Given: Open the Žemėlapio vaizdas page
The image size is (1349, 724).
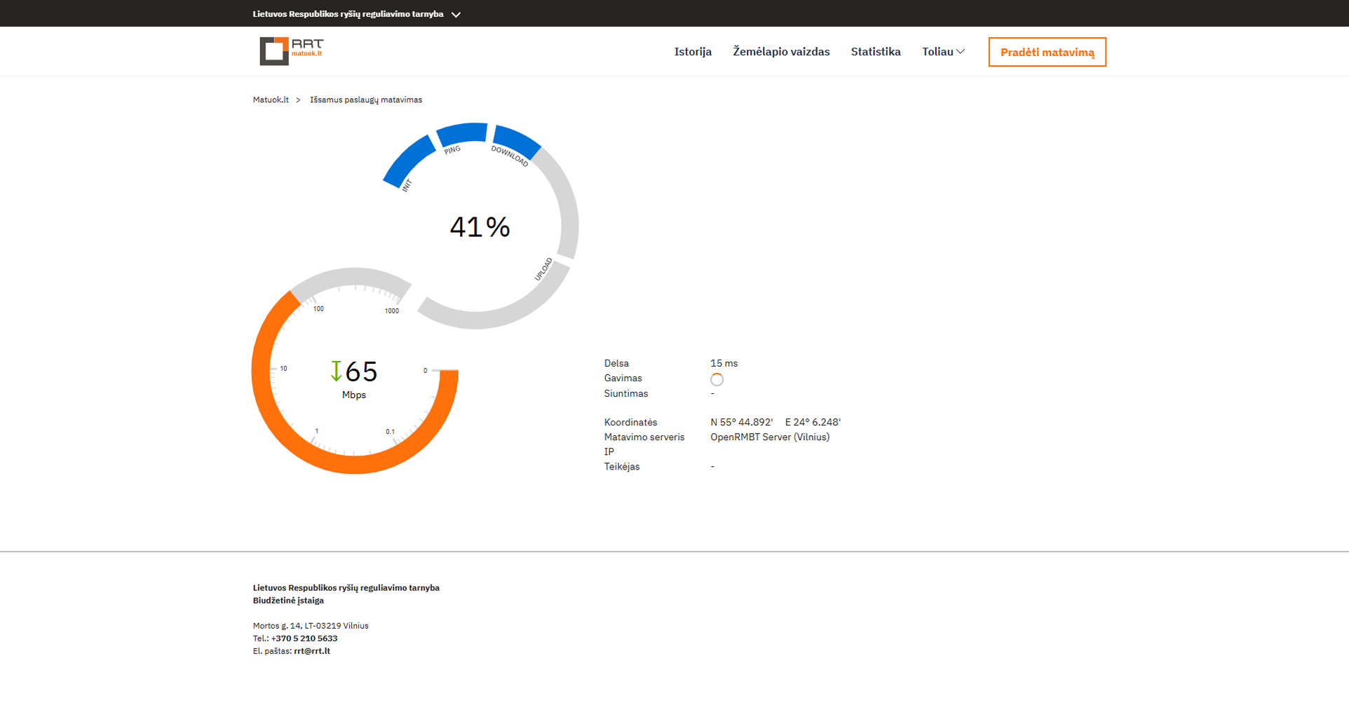Looking at the screenshot, I should [781, 52].
